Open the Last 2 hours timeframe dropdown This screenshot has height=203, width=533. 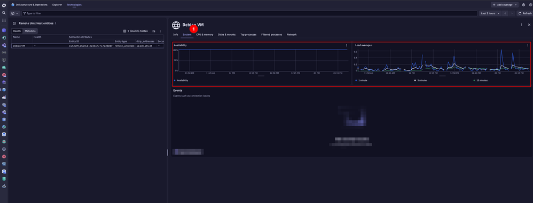coord(490,13)
